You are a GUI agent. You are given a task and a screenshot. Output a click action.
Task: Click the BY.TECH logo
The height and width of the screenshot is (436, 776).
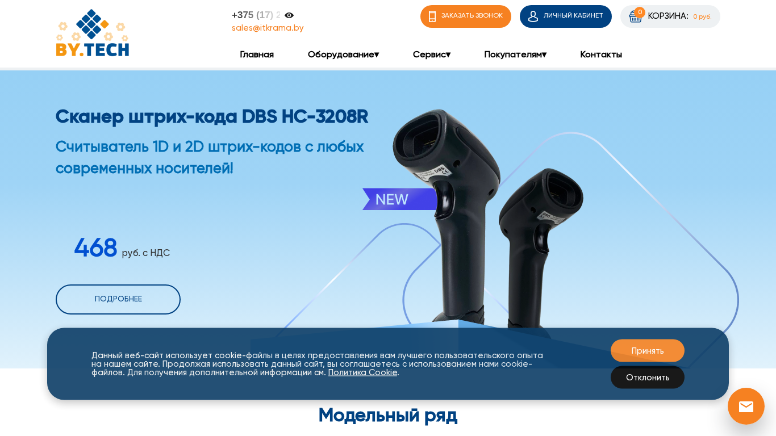pyautogui.click(x=93, y=32)
